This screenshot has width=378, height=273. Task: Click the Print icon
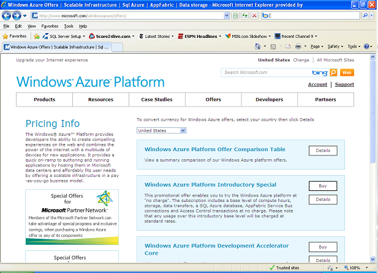click(298, 47)
